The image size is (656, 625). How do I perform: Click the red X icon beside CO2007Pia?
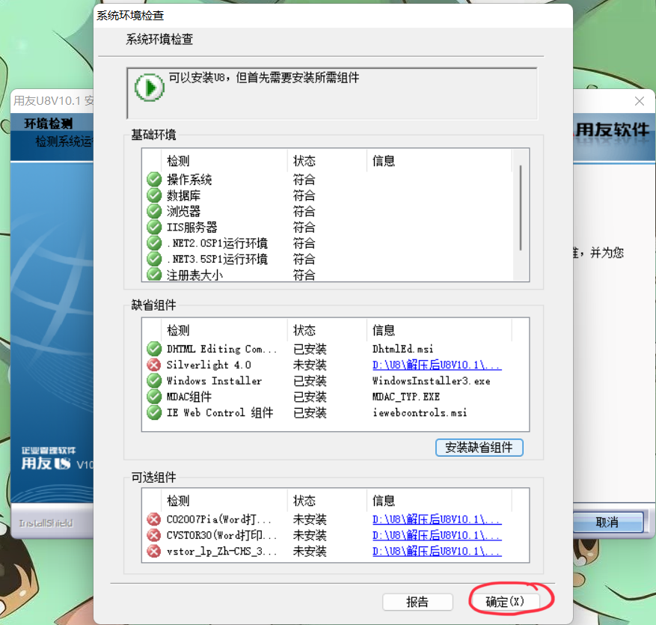coord(154,519)
